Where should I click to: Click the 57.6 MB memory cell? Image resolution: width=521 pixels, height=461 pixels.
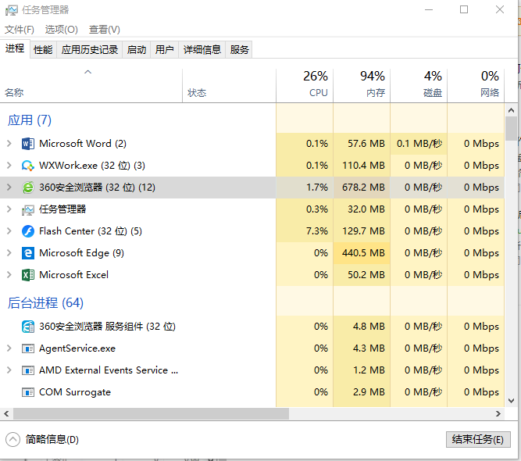362,144
